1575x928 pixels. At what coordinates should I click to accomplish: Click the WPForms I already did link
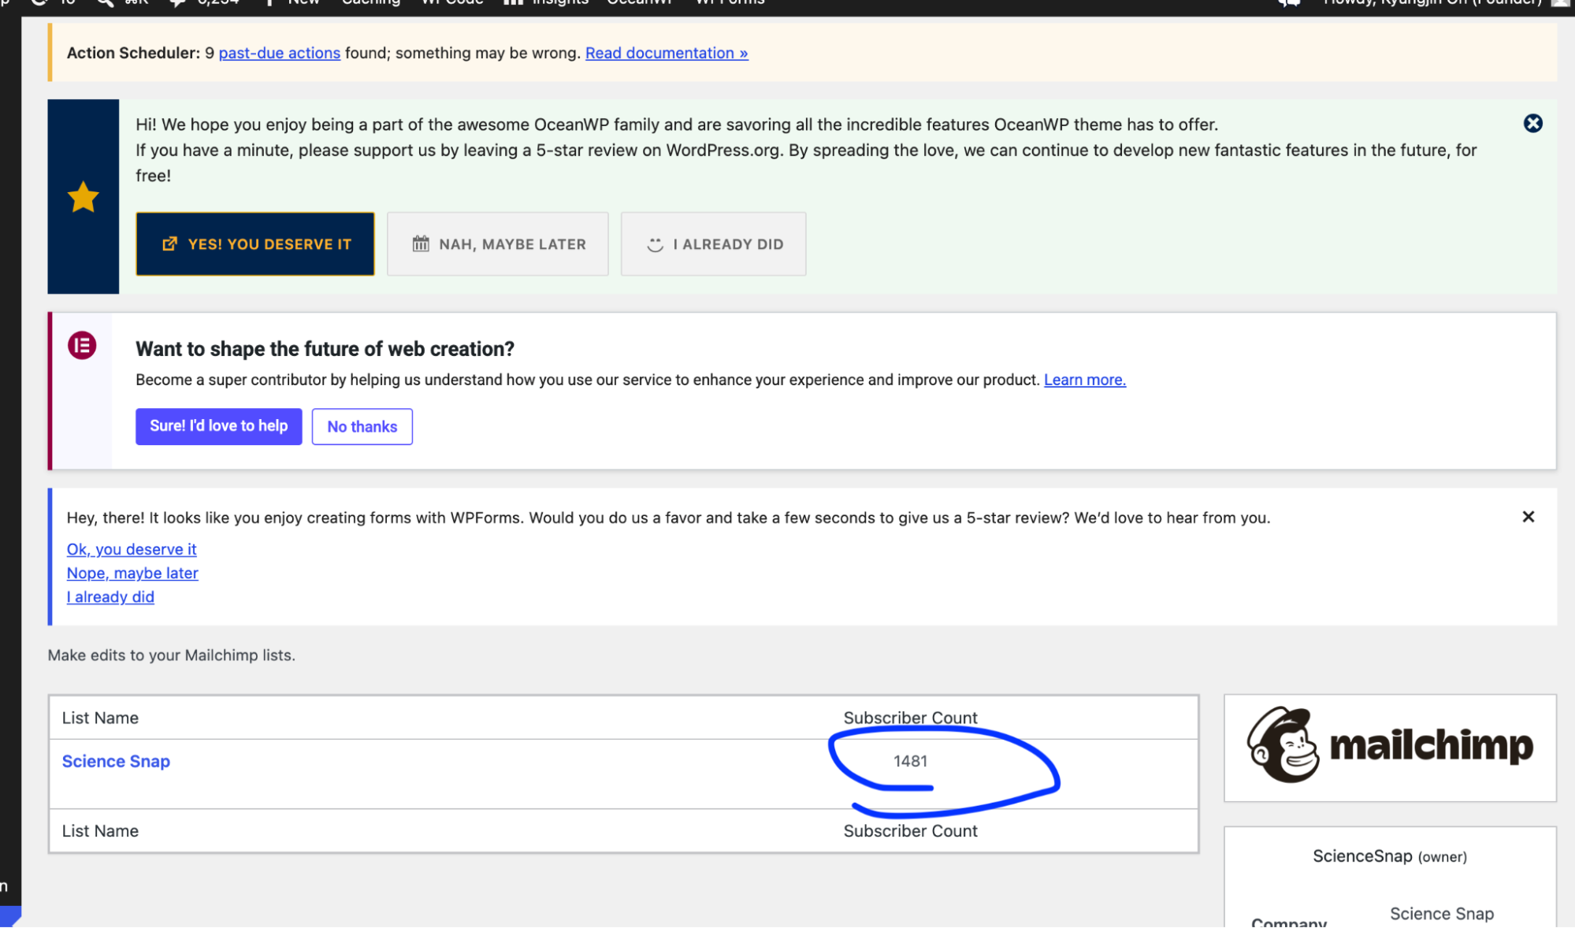[110, 597]
